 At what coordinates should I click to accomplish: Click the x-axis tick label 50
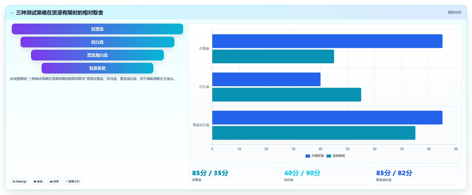(348, 149)
